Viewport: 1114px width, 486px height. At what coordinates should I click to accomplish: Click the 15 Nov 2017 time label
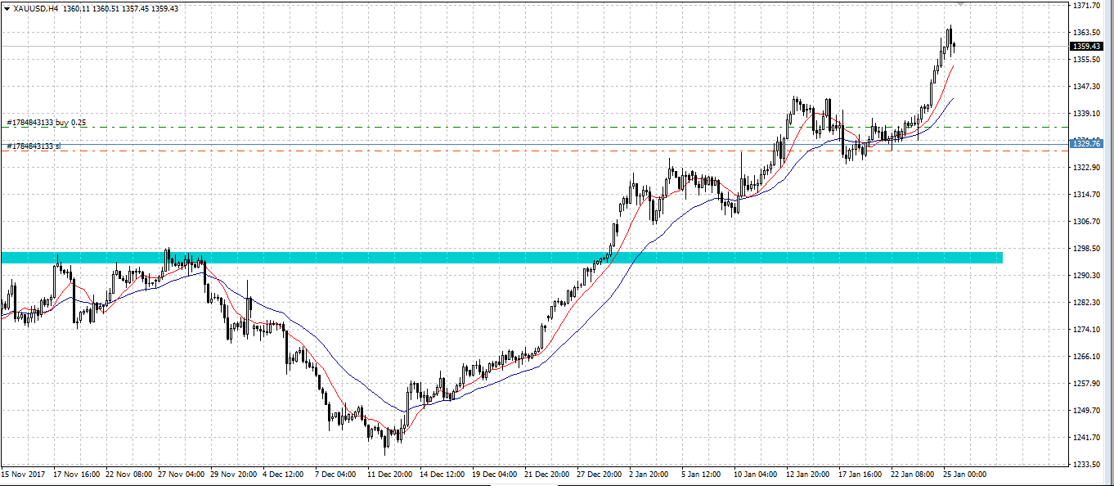coord(21,475)
